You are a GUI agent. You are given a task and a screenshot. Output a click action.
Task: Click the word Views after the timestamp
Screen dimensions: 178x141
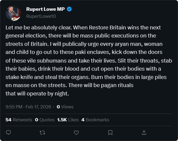67,107
